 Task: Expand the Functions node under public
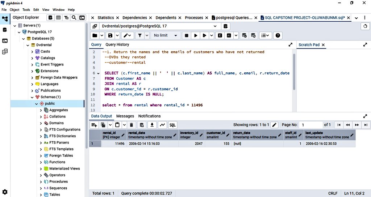tap(41, 162)
